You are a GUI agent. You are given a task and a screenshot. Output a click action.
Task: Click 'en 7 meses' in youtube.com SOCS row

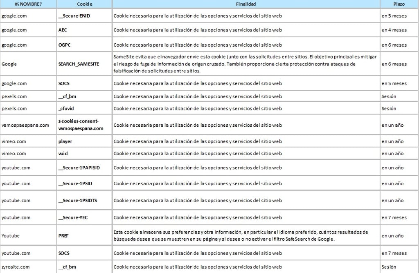pyautogui.click(x=394, y=253)
